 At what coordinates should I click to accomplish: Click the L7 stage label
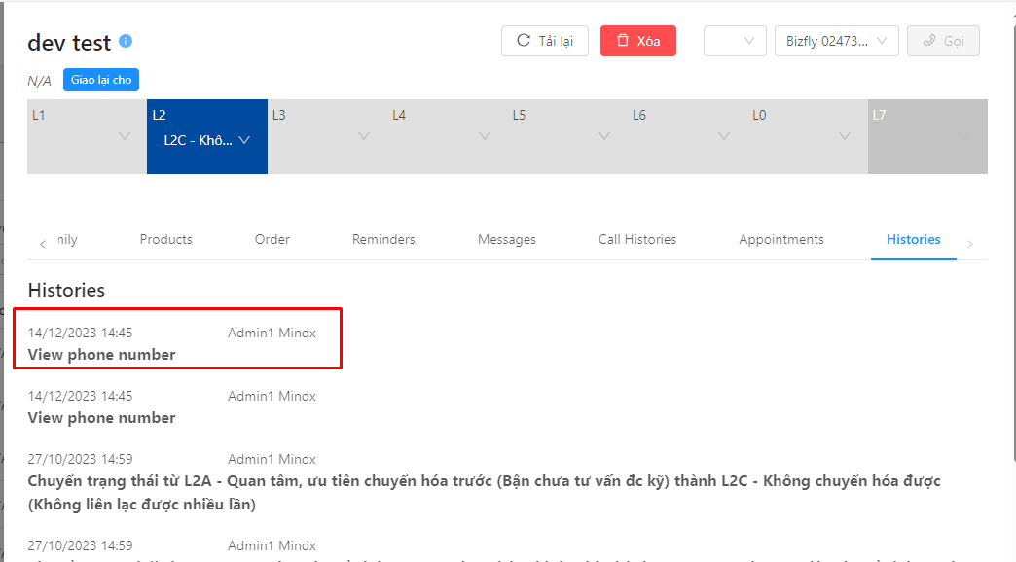[x=879, y=115]
